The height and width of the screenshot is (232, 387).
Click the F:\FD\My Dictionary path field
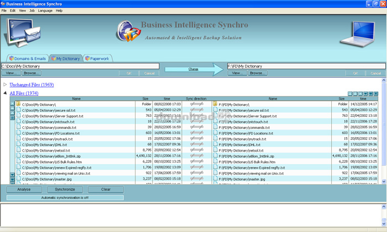click(x=304, y=66)
